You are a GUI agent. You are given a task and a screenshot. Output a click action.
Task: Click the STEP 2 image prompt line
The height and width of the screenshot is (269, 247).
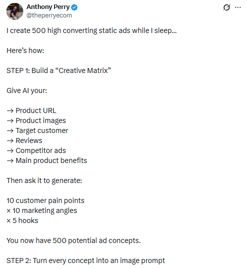click(86, 260)
